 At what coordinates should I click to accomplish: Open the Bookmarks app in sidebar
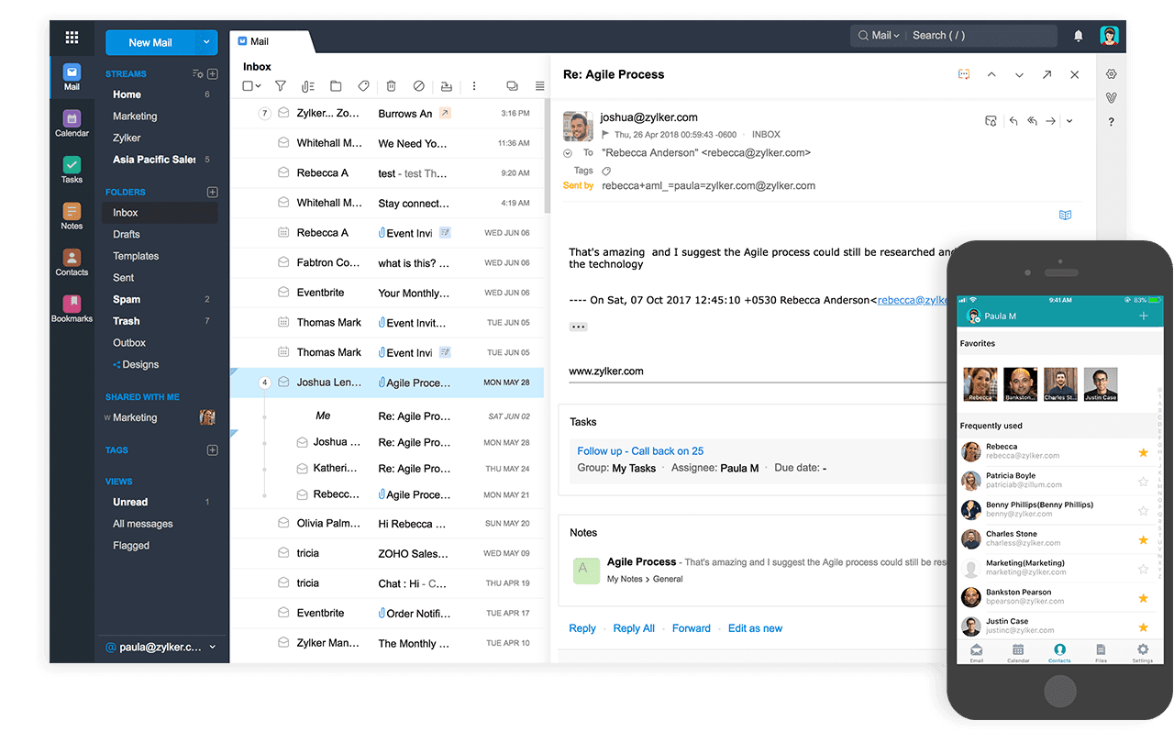72,309
